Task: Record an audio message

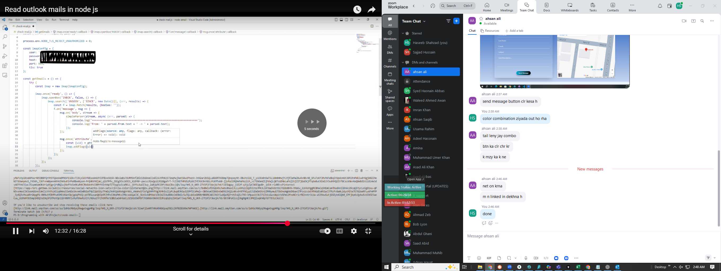Action: pos(526,258)
